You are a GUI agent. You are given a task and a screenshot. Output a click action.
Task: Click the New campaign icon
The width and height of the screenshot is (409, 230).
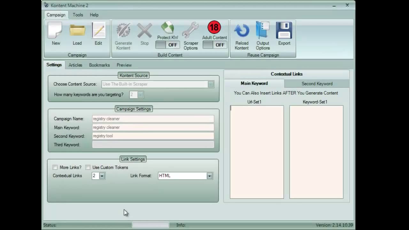(x=55, y=31)
